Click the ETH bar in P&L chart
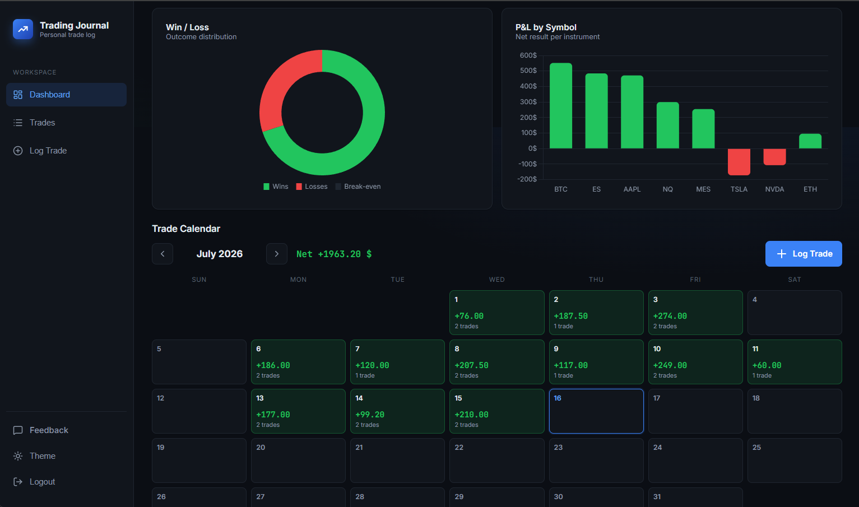Viewport: 859px width, 507px height. pos(810,141)
